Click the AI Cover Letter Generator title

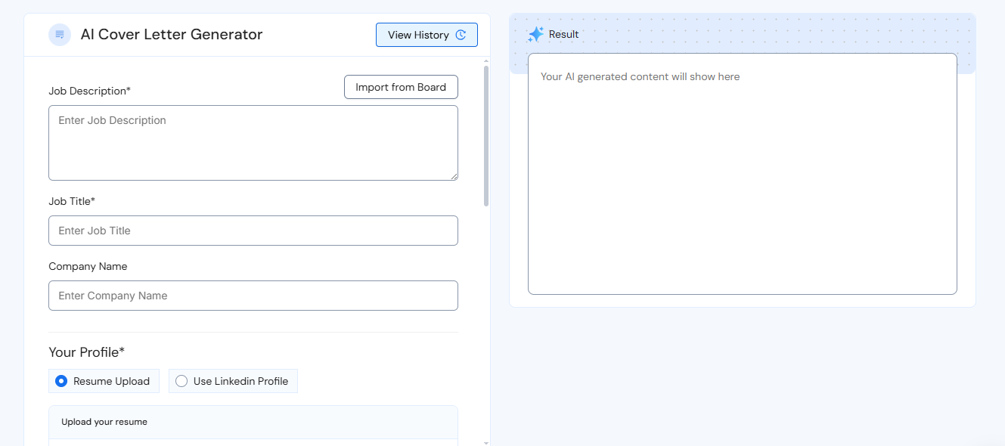point(172,34)
